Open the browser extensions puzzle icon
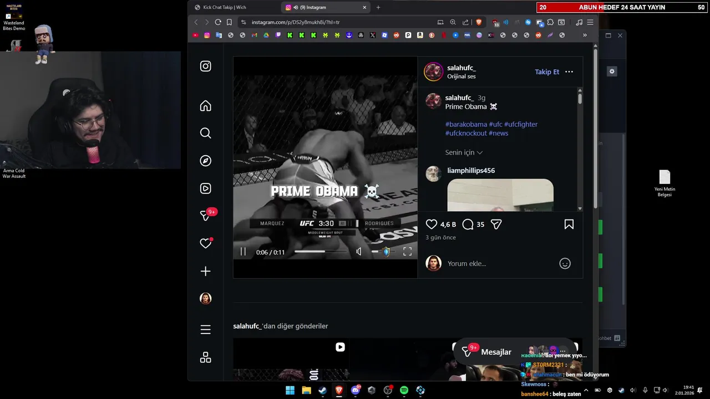Image resolution: width=710 pixels, height=399 pixels. (x=550, y=22)
